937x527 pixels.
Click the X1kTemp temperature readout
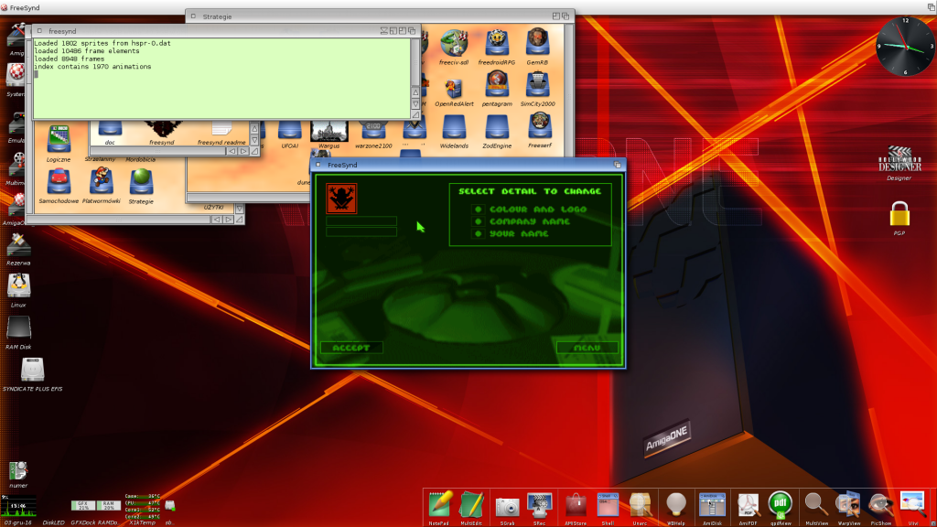(142, 508)
